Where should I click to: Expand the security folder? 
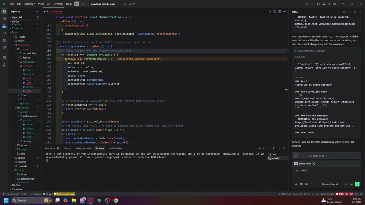[x=27, y=141]
